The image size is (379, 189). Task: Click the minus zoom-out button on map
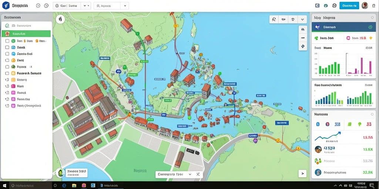(x=303, y=38)
